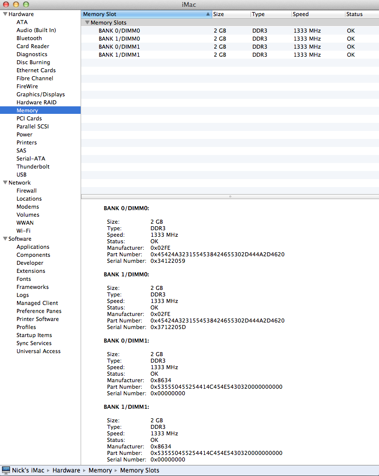Select Frameworks entry
The width and height of the screenshot is (379, 476).
33,287
